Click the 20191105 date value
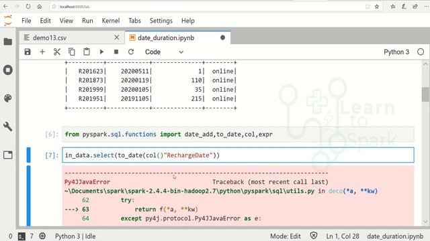Image resolution: width=430 pixels, height=241 pixels. pyautogui.click(x=135, y=98)
